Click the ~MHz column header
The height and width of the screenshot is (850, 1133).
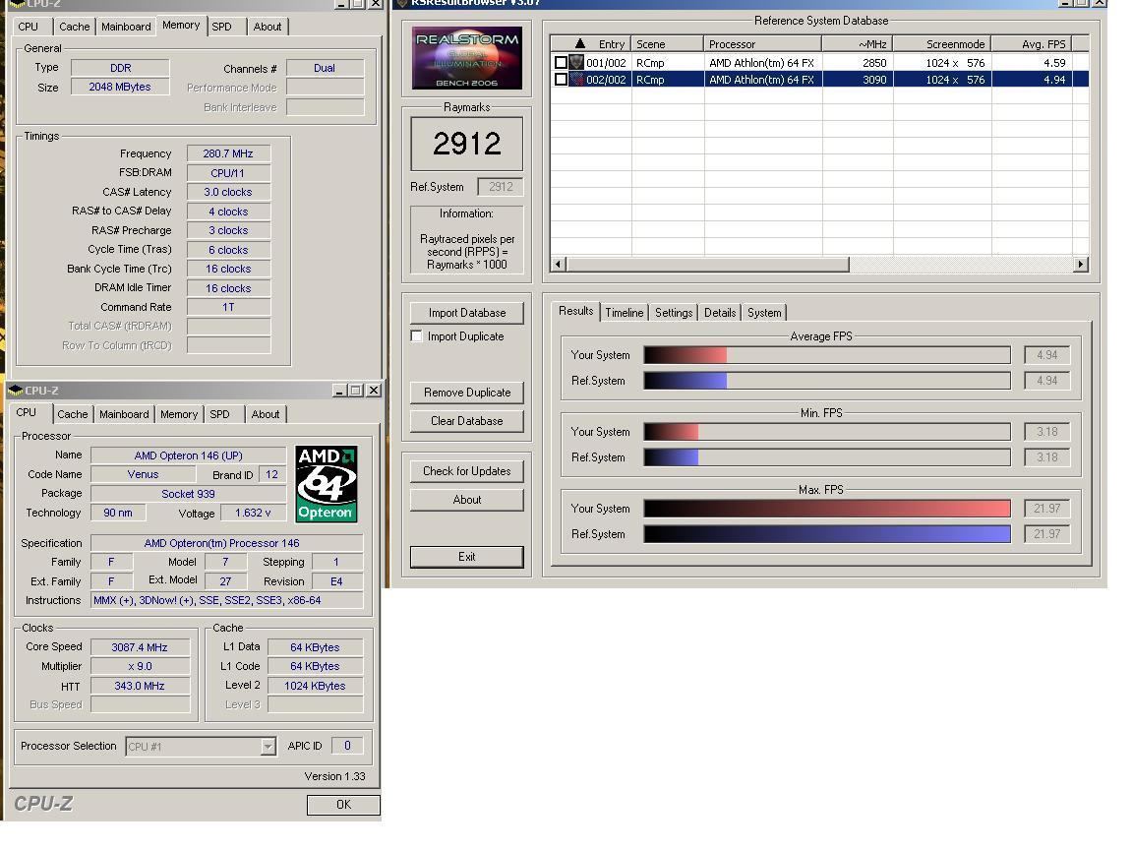(x=858, y=43)
